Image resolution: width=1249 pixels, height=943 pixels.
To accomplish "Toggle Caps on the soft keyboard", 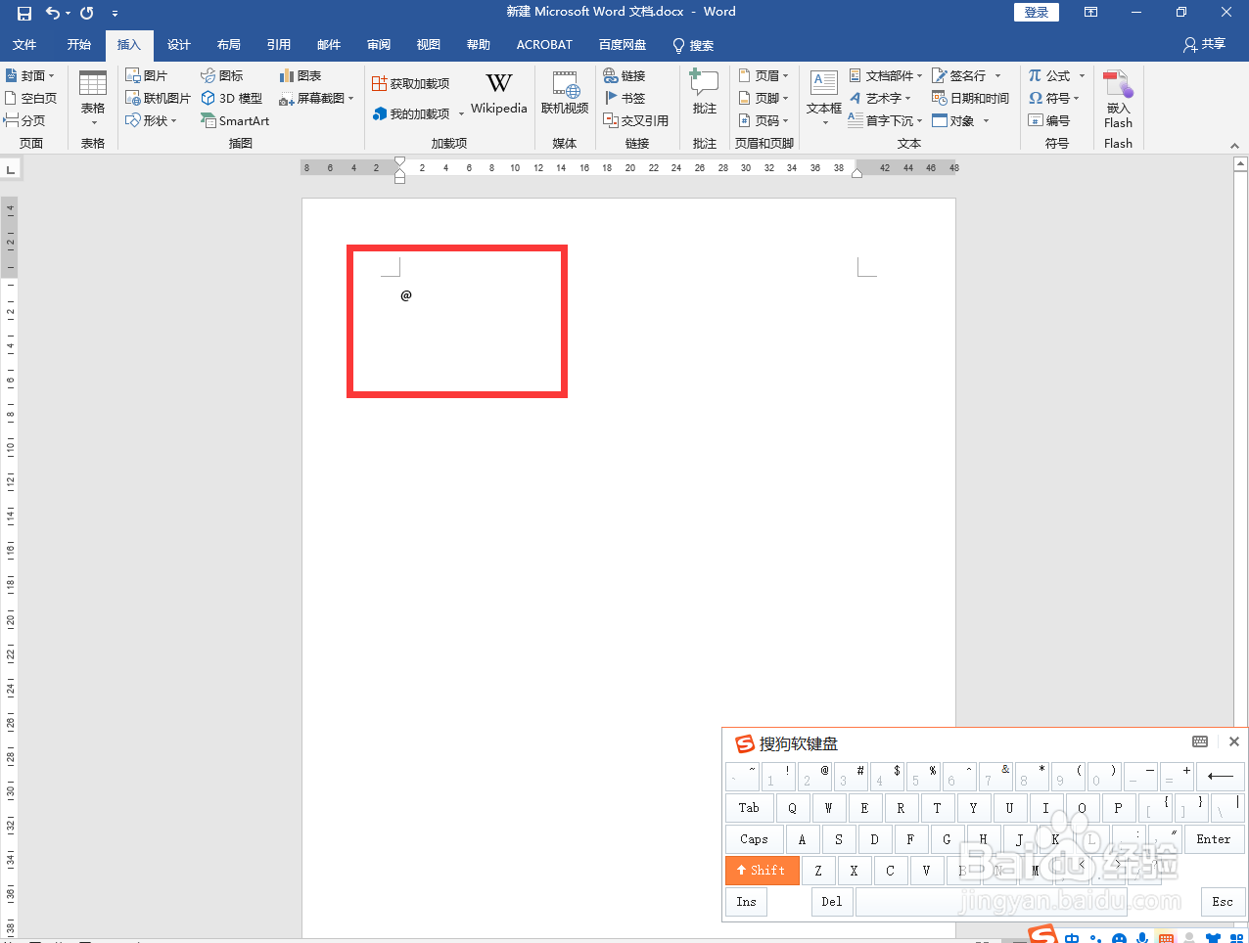I will pyautogui.click(x=754, y=838).
